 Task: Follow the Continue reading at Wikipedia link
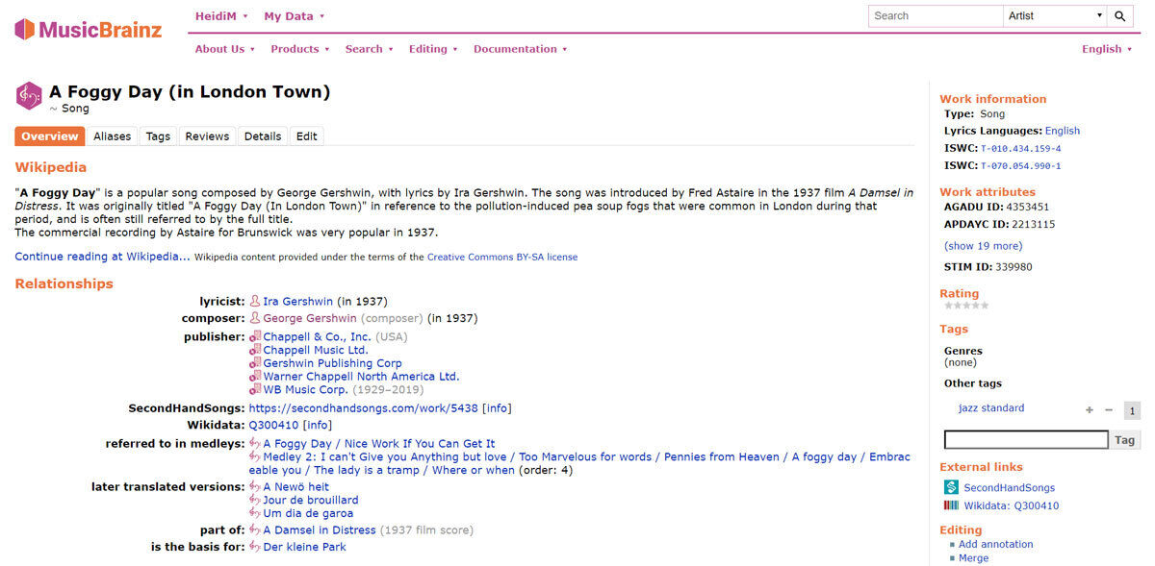[x=102, y=257]
